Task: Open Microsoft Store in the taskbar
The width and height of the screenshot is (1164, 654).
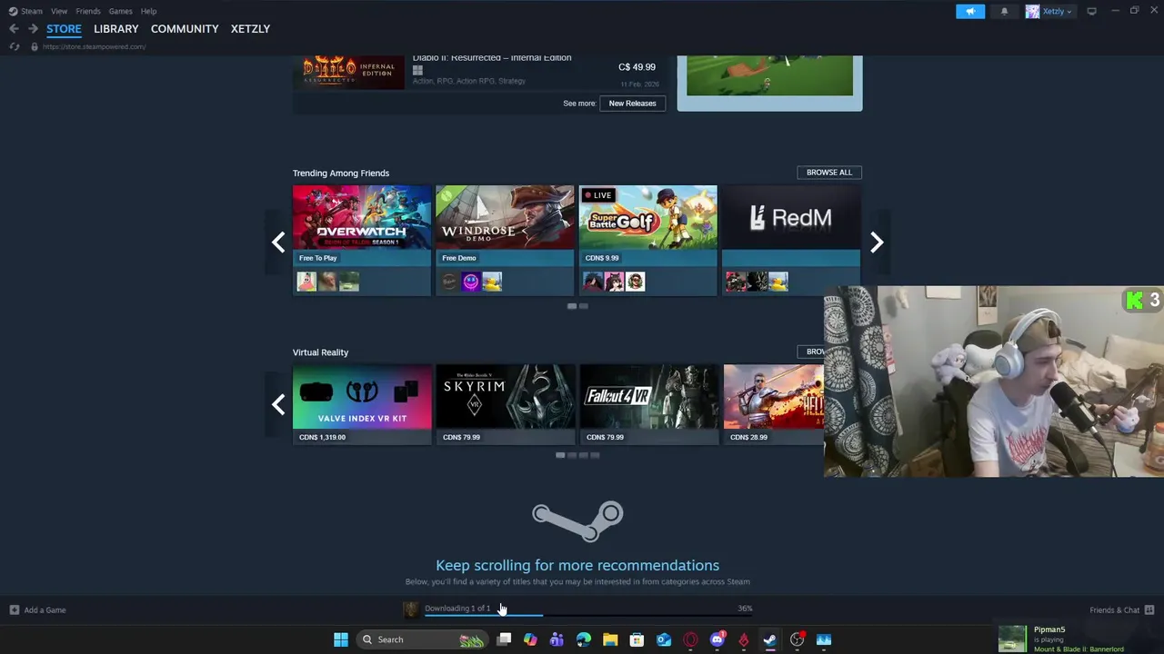Action: 637,639
